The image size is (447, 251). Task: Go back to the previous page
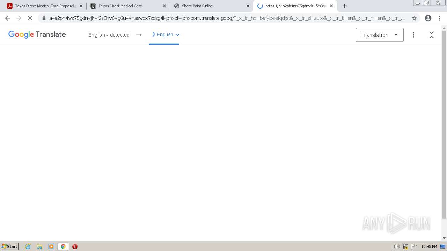click(8, 18)
